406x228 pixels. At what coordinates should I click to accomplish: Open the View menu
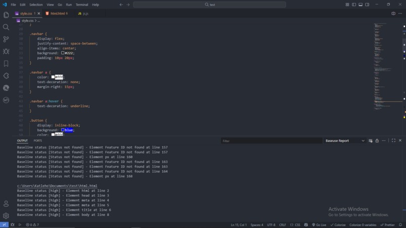(x=50, y=5)
